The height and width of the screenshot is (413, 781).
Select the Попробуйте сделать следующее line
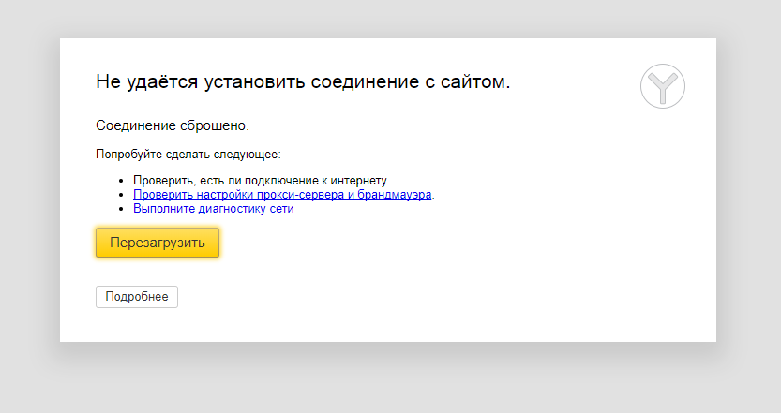click(x=188, y=155)
